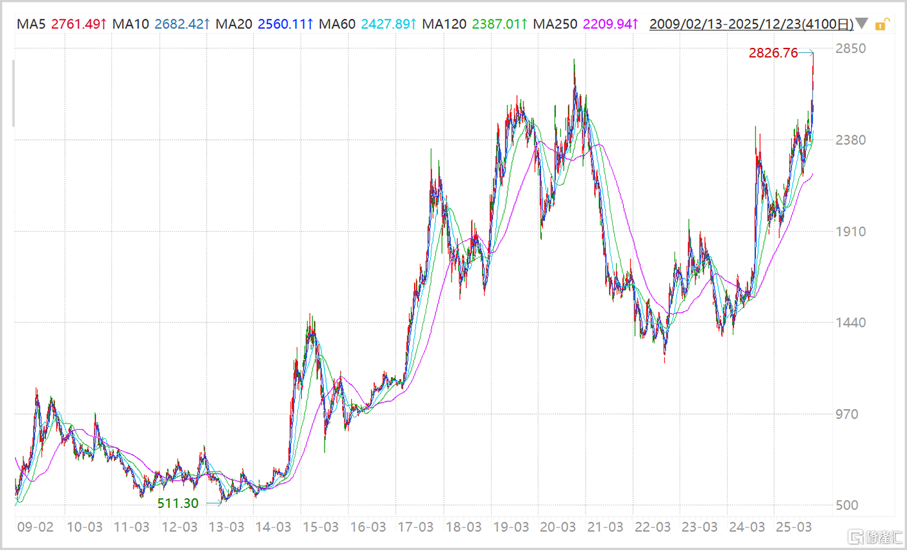The image size is (907, 550).
Task: Click the watermark logo in bottom-right corner
Action: coord(875,537)
